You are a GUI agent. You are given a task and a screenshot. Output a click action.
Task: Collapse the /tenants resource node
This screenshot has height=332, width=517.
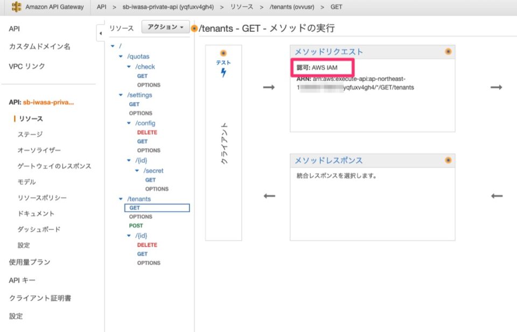click(120, 199)
